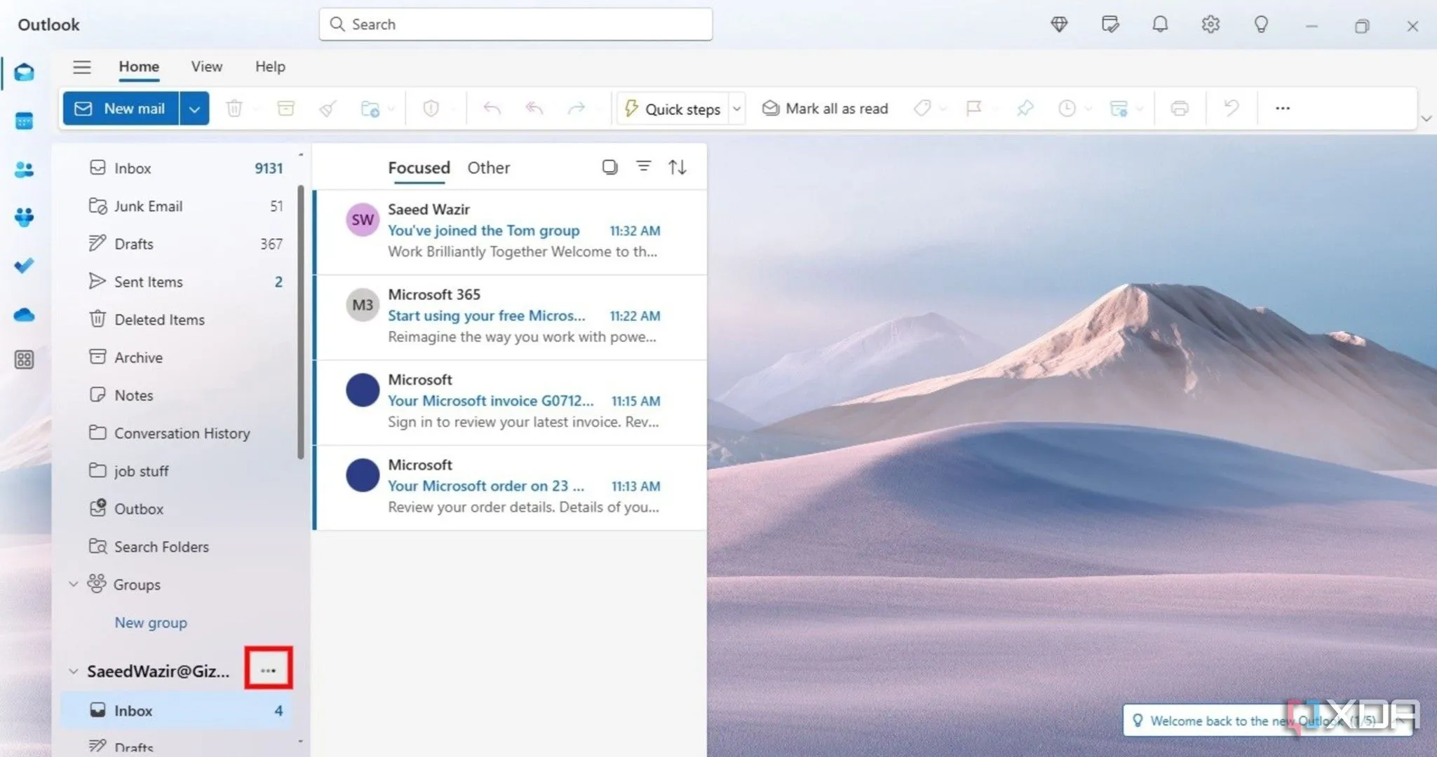Image resolution: width=1437 pixels, height=757 pixels.
Task: Click the Print icon in ribbon
Action: [1180, 109]
